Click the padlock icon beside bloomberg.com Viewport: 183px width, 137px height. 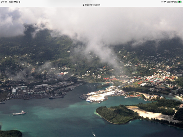83,5
